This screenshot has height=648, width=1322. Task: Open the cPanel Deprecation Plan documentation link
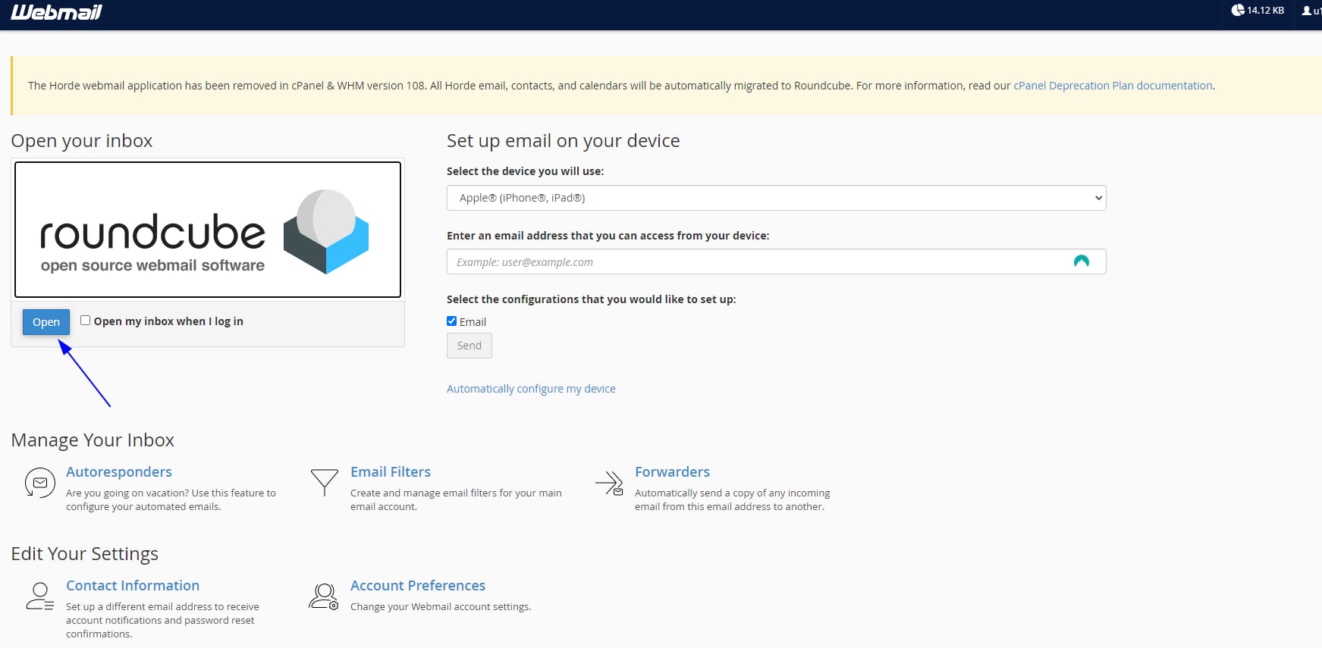coord(1113,86)
